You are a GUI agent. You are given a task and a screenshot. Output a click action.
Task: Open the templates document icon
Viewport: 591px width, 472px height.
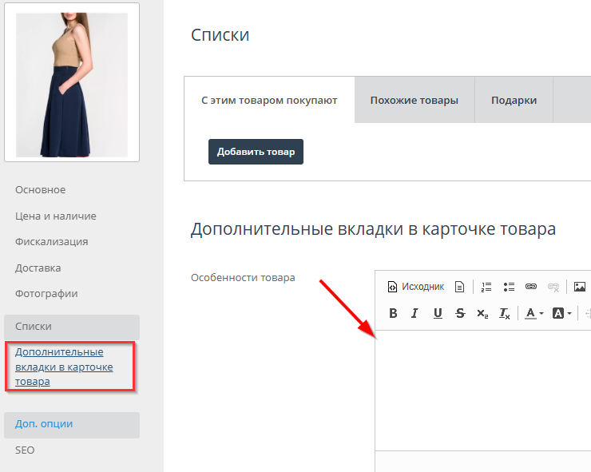(x=459, y=287)
